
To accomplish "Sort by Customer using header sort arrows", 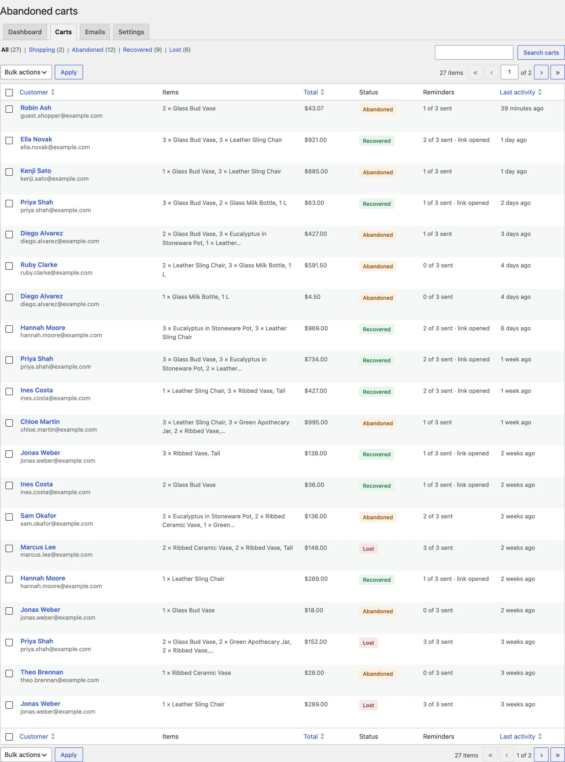I will (53, 92).
